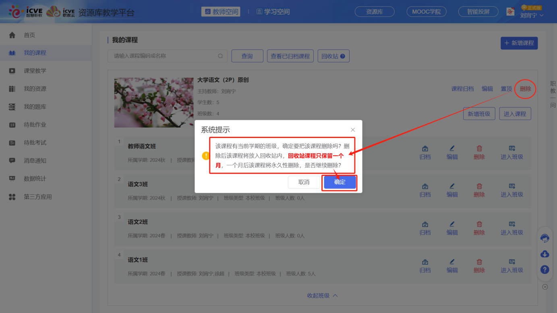Click the enter-class icon for 教师语文班
This screenshot has width=557, height=313.
(512, 148)
